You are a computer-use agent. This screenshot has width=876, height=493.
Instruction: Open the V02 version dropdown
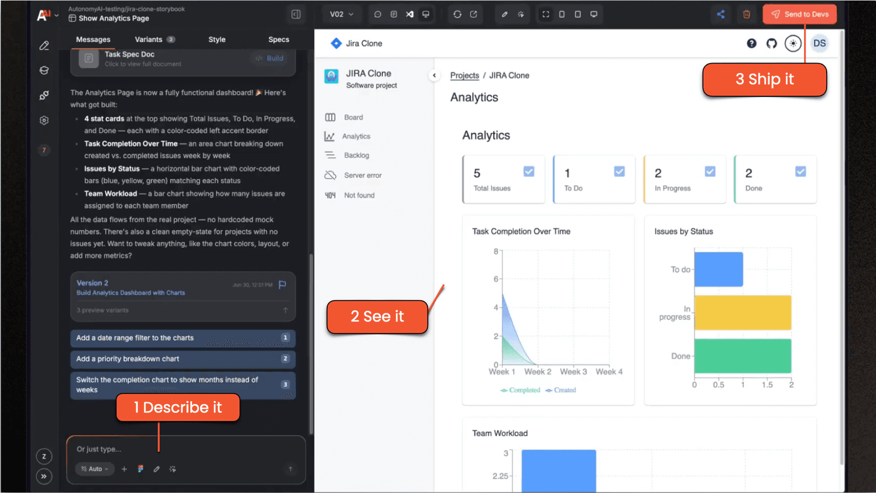[x=342, y=14]
